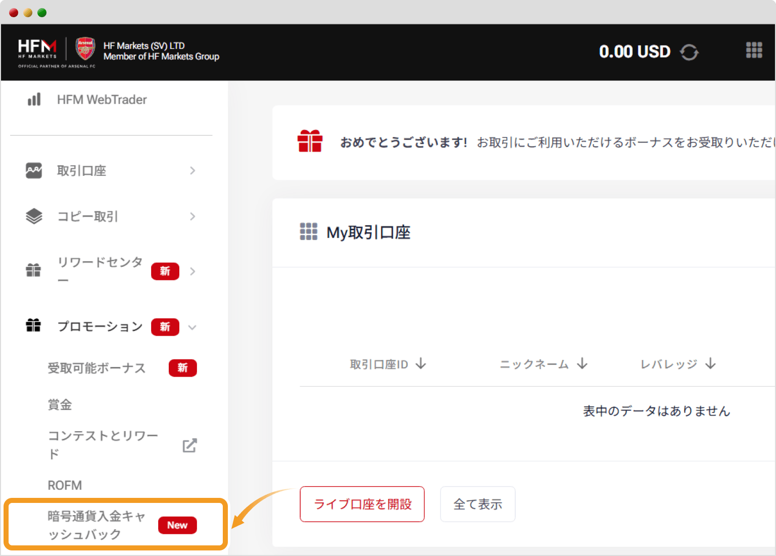Viewport: 776px width, 556px height.
Task: Refresh the 0.00 USD balance
Action: pyautogui.click(x=689, y=52)
